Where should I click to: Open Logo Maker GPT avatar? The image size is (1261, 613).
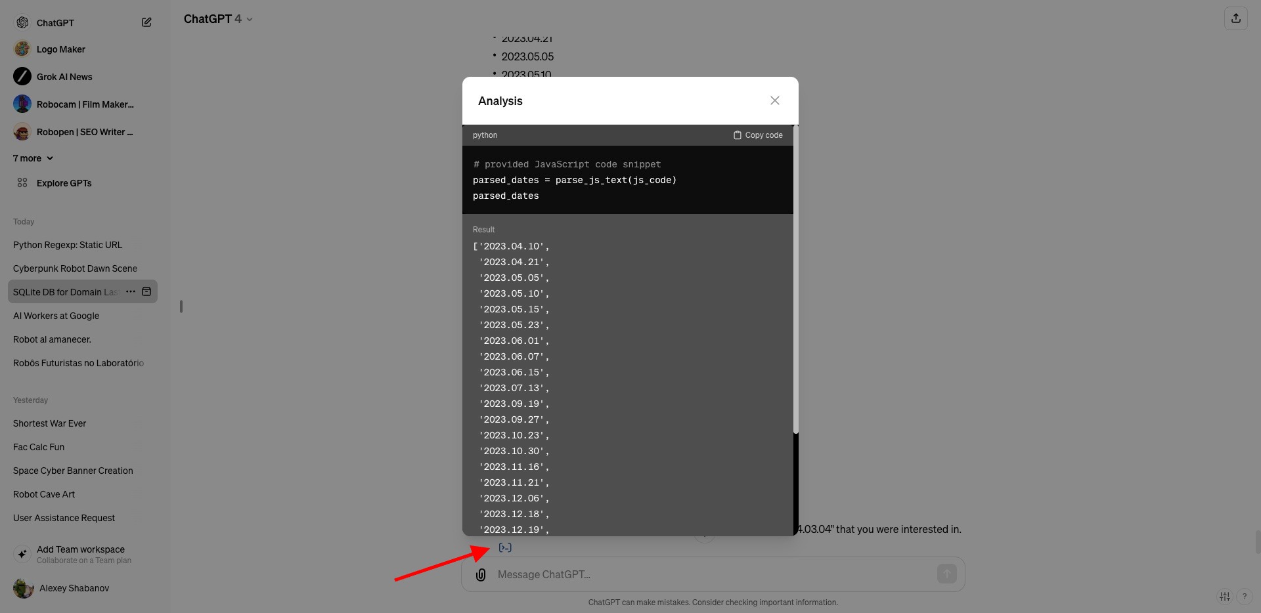(22, 49)
